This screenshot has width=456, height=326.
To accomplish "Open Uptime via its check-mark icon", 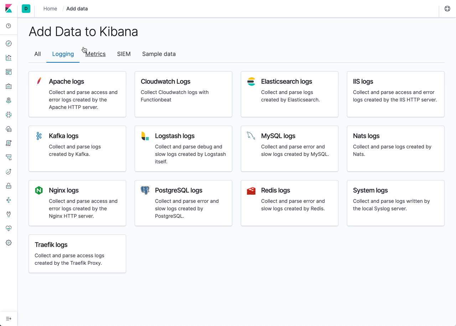I will (8, 171).
